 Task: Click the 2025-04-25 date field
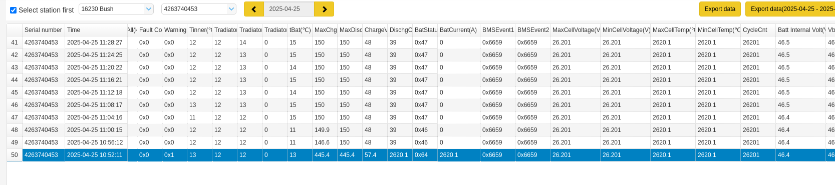click(289, 9)
